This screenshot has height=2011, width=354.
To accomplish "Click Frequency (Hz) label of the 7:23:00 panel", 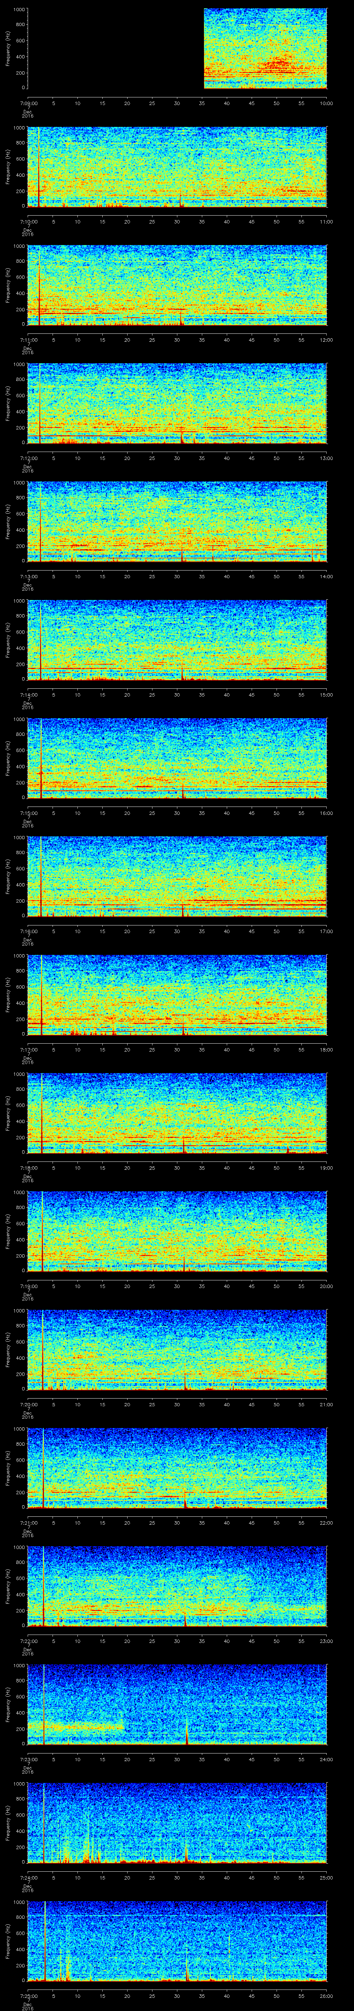I will (8, 1704).
